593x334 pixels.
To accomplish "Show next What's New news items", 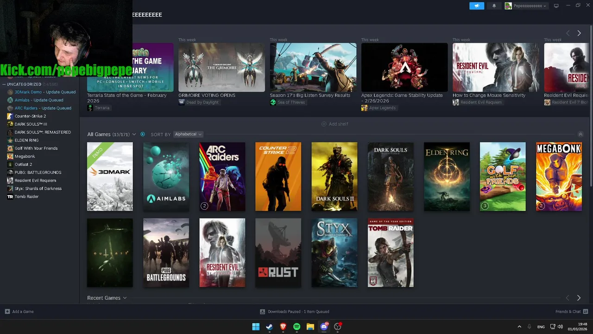I will [579, 33].
